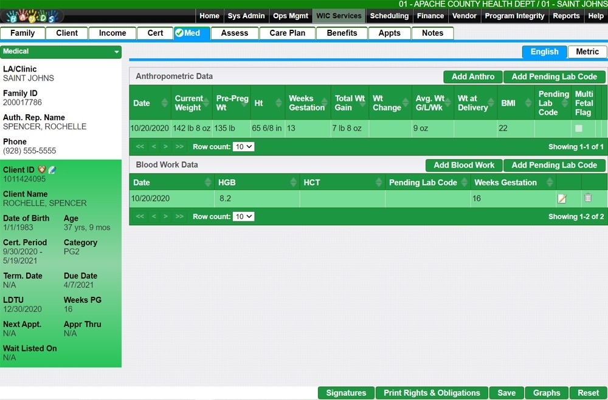Sort blood work by Weeks Gestation arrows
Screen dimensions: 608x400
tap(550, 183)
